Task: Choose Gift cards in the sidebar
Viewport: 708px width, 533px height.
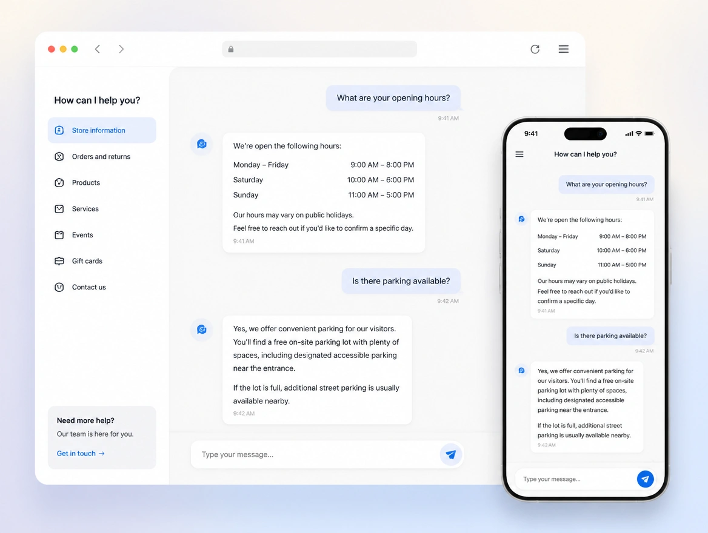Action: click(x=102, y=261)
